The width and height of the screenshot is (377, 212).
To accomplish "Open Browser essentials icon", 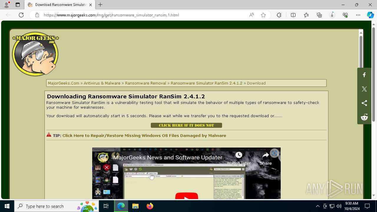I will coord(345,15).
